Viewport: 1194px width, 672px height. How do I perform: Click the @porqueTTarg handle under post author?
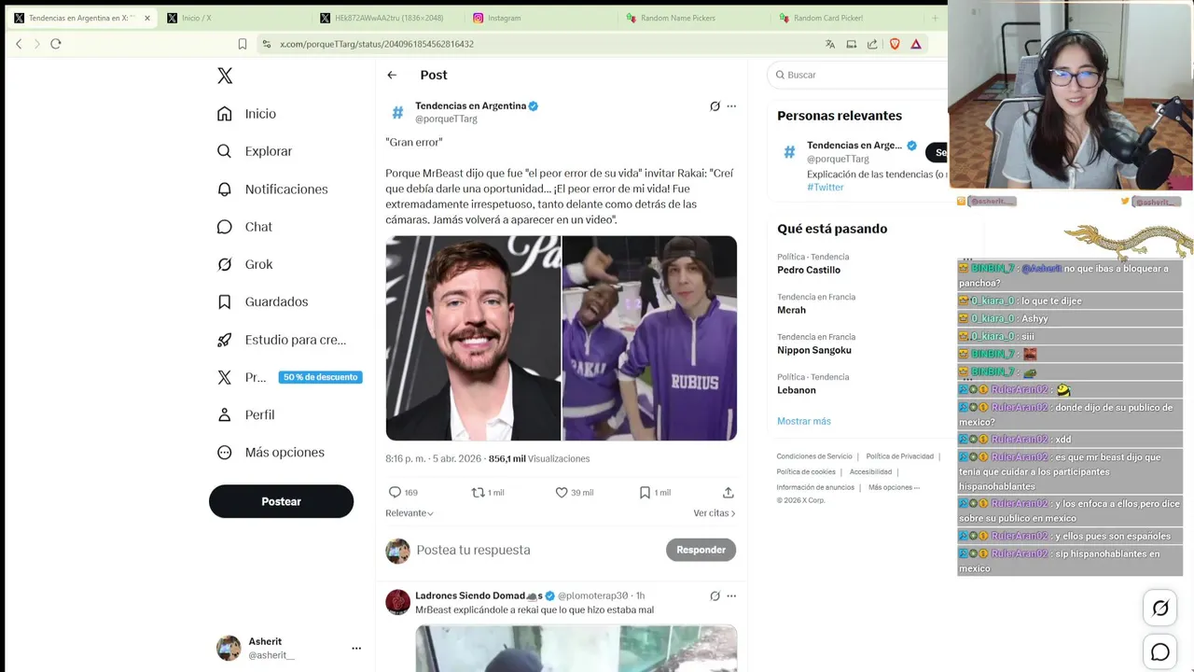click(446, 119)
